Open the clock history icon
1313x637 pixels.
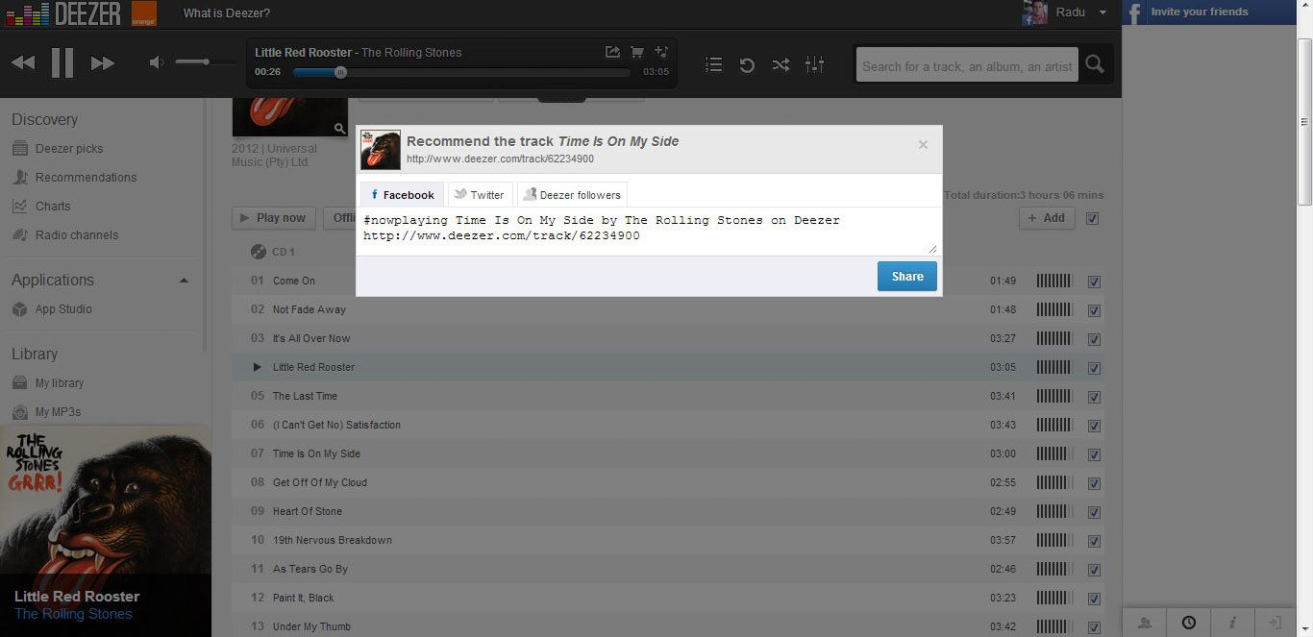coord(1189,623)
